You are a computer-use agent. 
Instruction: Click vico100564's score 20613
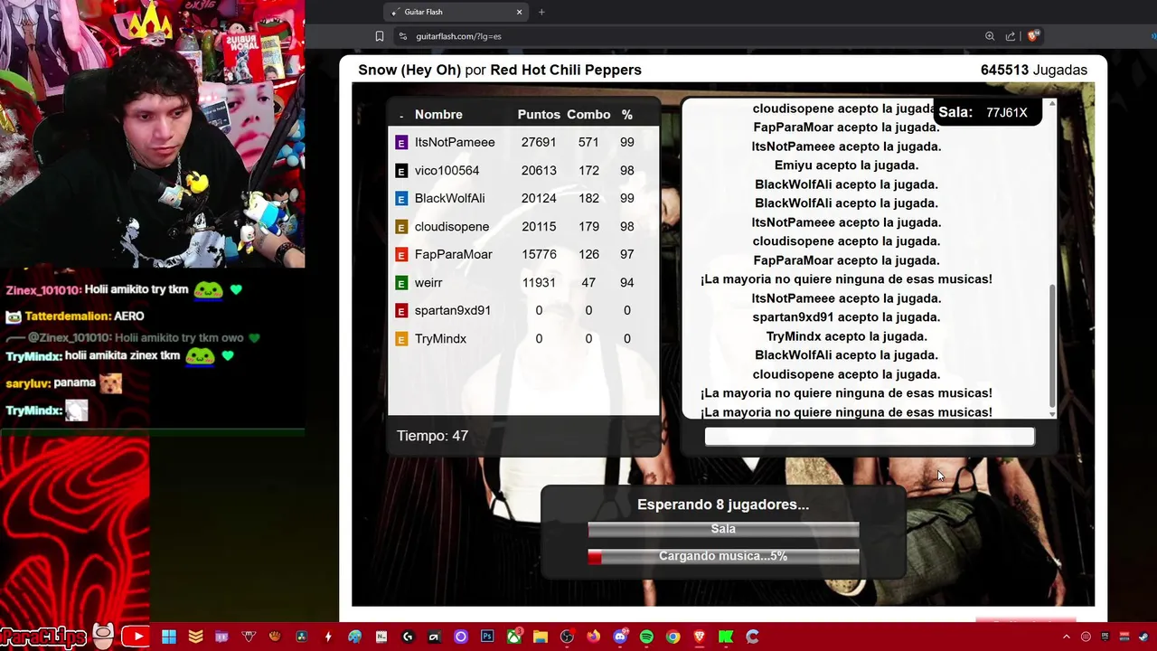(x=539, y=171)
